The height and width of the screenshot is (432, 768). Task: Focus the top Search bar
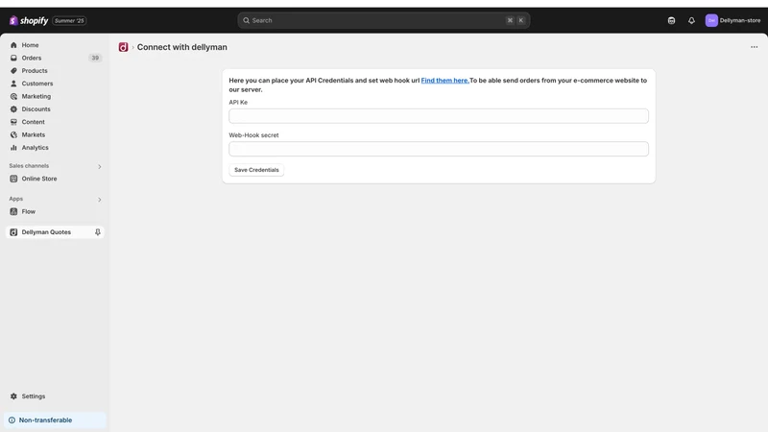[x=383, y=20]
